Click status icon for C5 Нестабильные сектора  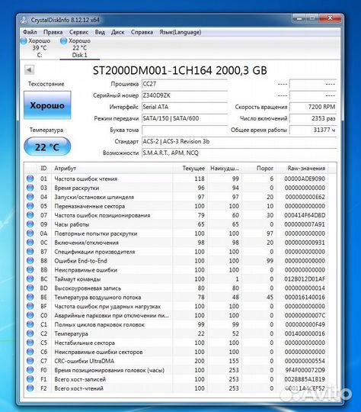pyautogui.click(x=30, y=343)
